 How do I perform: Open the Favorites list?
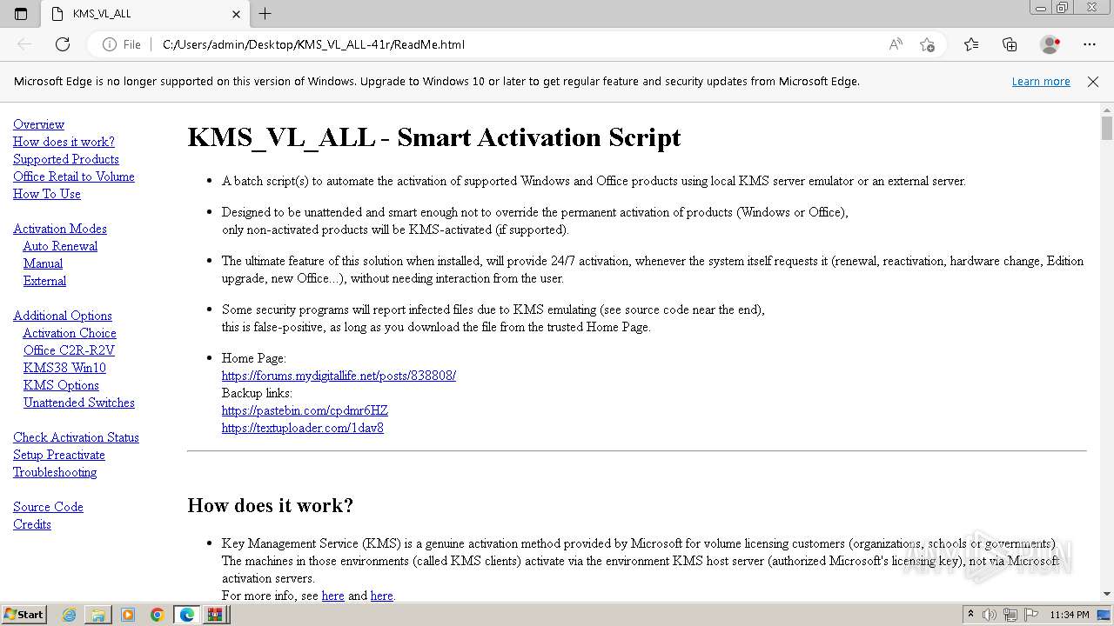coord(971,44)
